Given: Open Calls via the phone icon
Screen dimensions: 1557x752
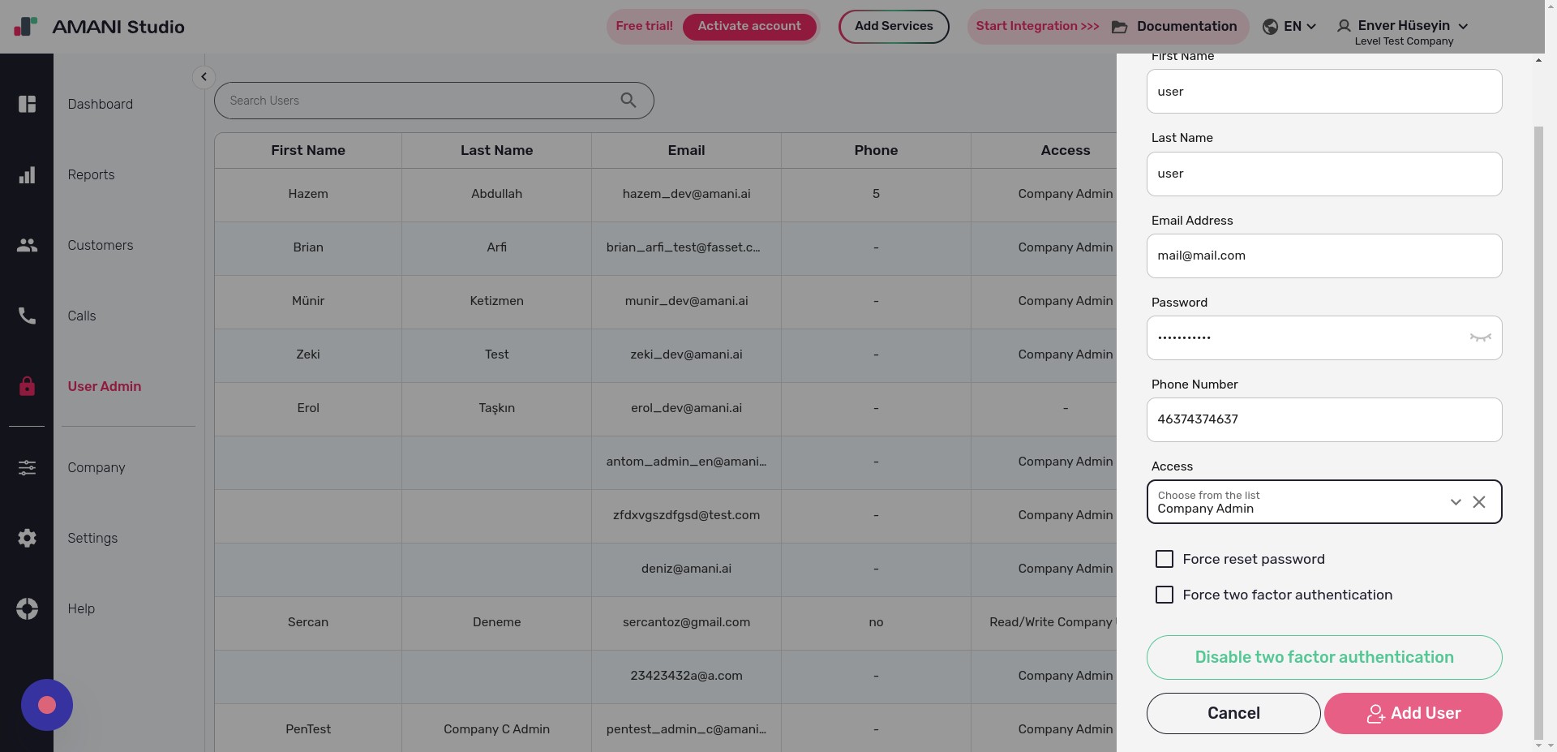Looking at the screenshot, I should coord(27,316).
